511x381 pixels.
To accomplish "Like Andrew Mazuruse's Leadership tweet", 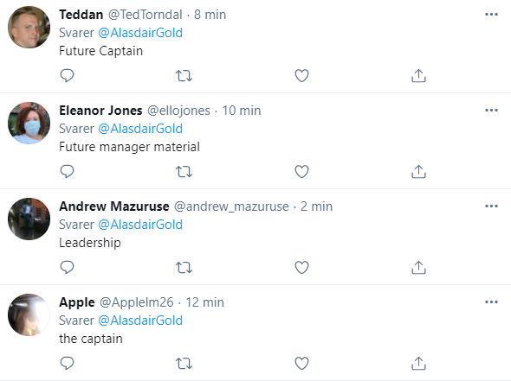I will pos(301,267).
